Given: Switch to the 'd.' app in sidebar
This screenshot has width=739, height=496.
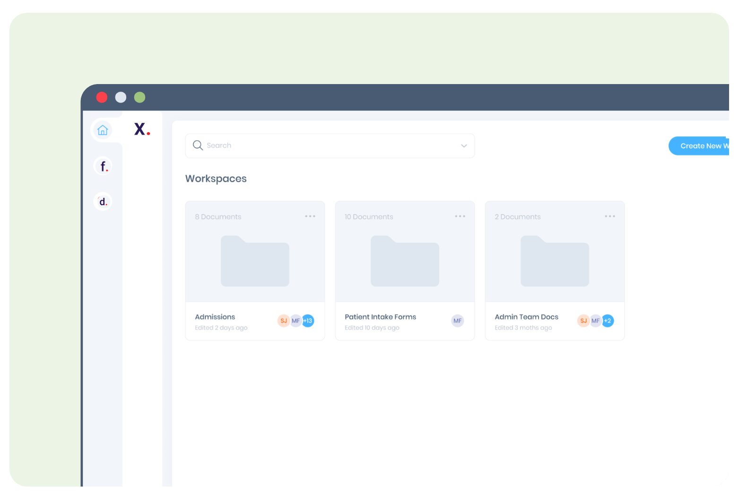Looking at the screenshot, I should pyautogui.click(x=103, y=202).
